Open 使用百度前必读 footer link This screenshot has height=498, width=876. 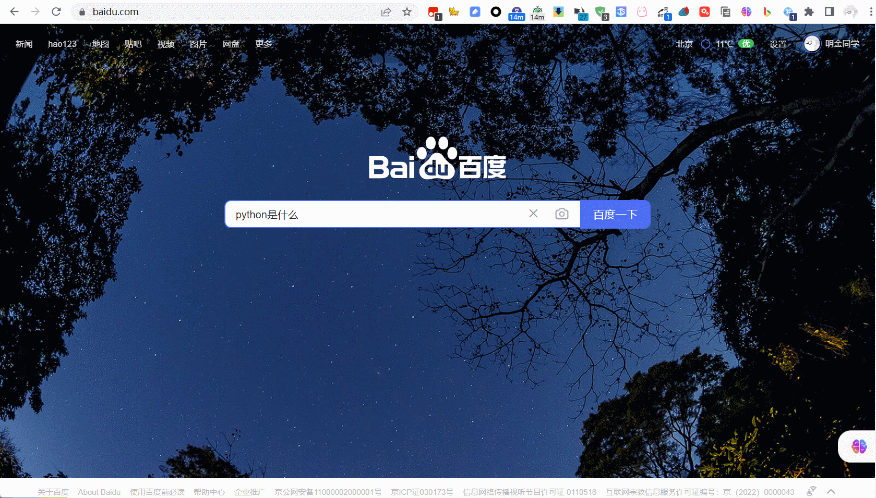pyautogui.click(x=157, y=492)
